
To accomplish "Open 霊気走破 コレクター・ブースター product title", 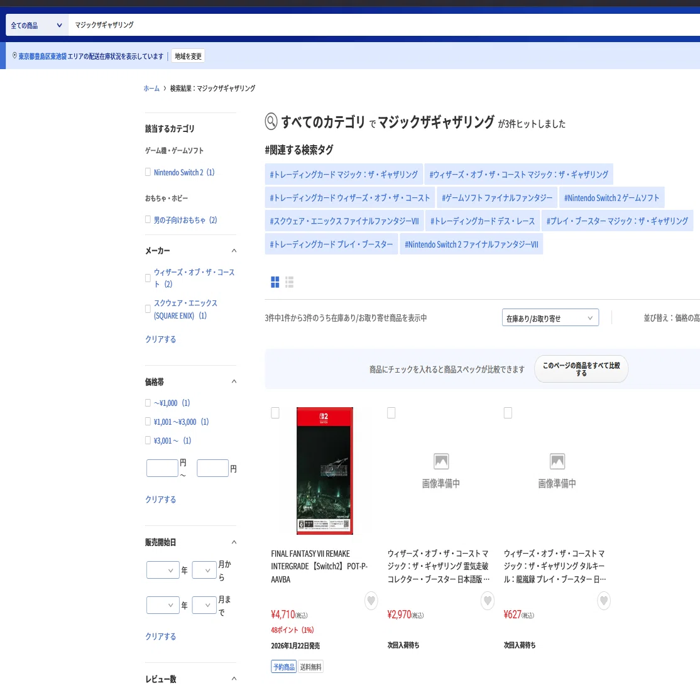I will pos(439,566).
